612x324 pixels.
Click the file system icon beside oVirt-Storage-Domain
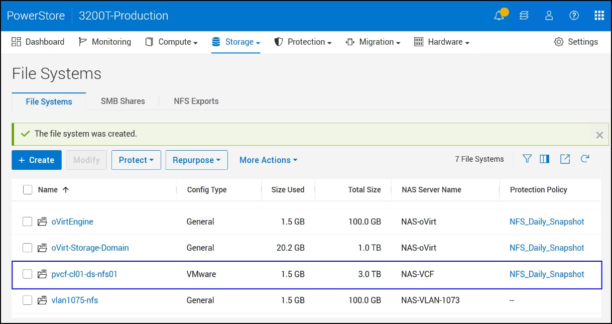[x=42, y=248]
